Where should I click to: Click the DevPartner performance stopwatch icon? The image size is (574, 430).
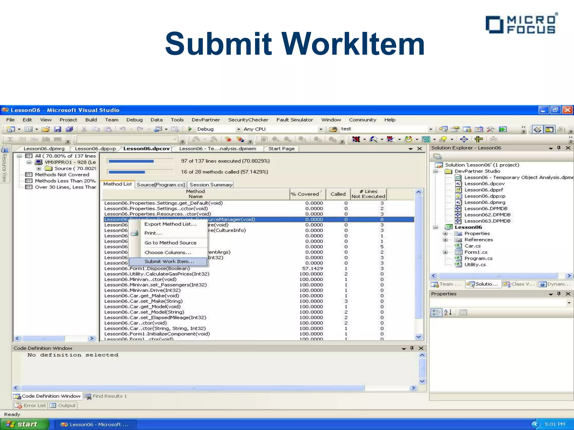[409, 139]
